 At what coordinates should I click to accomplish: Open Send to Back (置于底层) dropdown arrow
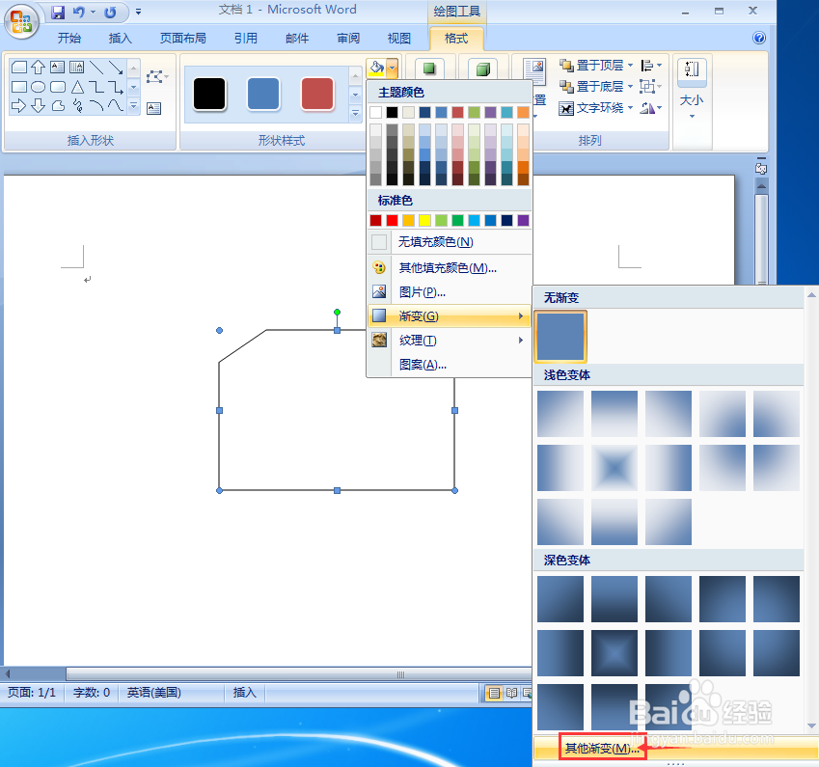tap(631, 86)
